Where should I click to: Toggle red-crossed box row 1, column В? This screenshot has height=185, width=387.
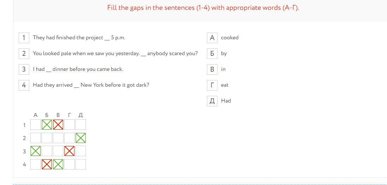click(58, 125)
